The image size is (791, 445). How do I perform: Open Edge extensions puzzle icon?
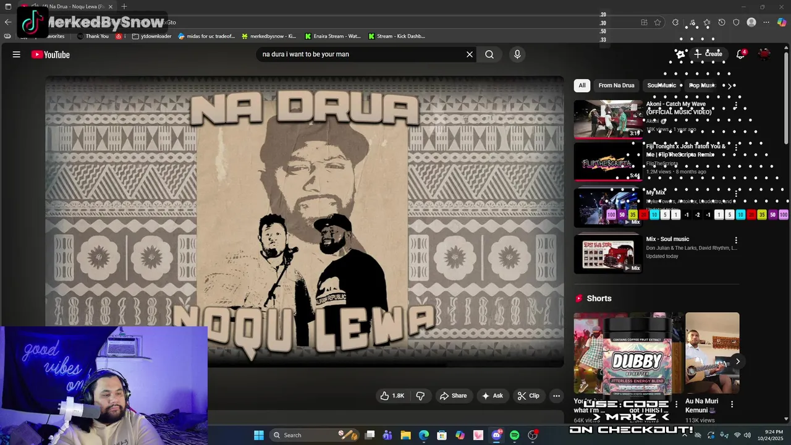675,22
